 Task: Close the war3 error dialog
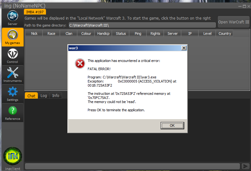pos(184,48)
